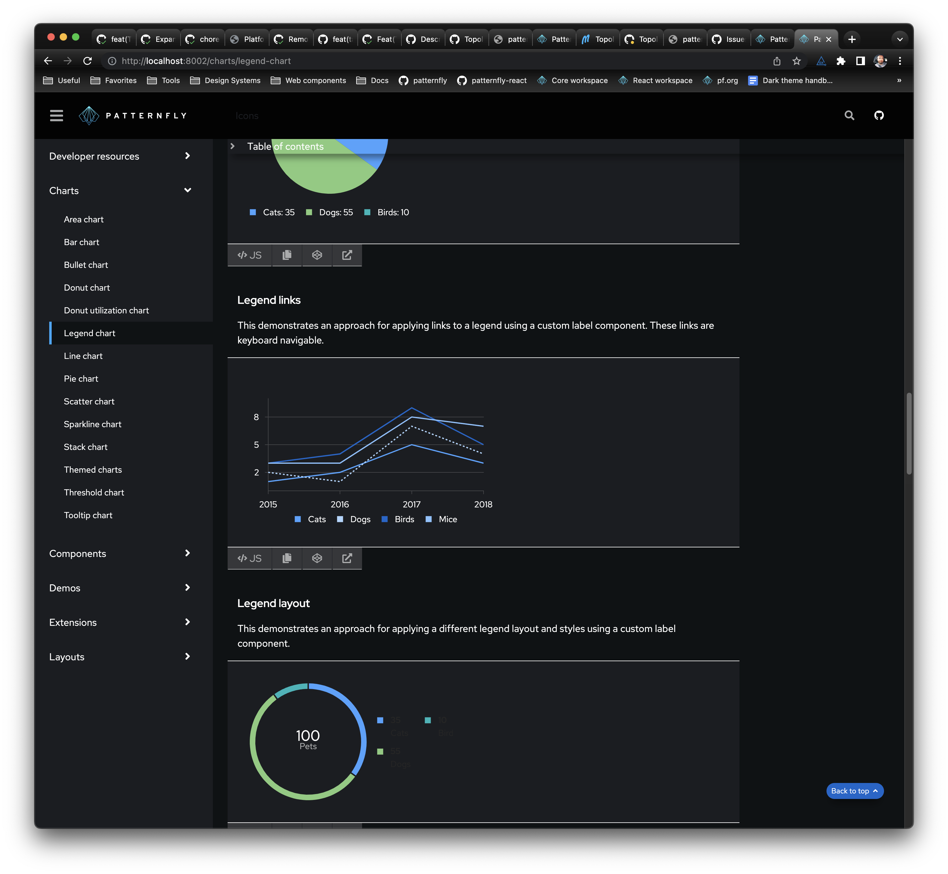Click the Birds legend color swatch

tap(384, 519)
